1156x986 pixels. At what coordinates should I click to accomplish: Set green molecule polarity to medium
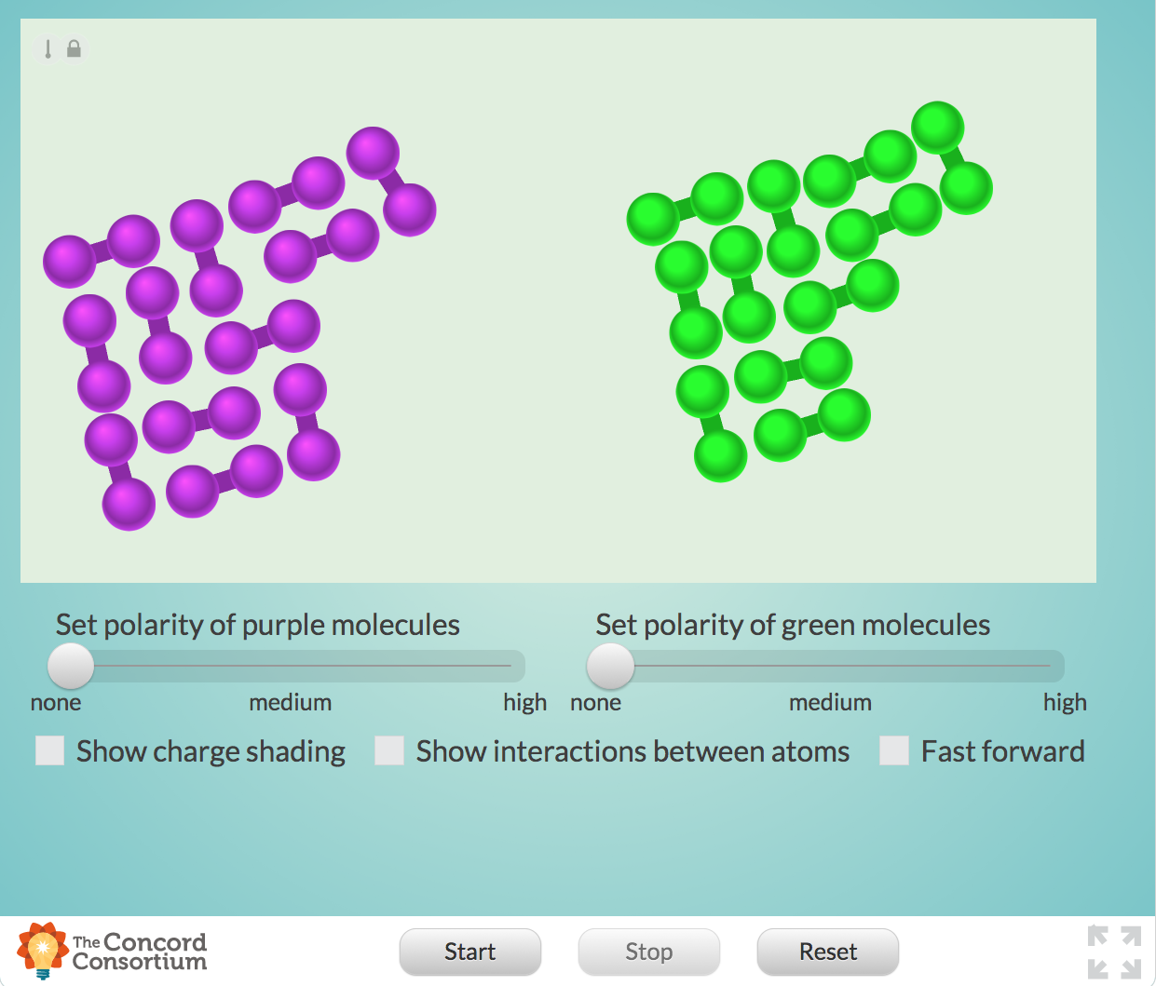830,666
